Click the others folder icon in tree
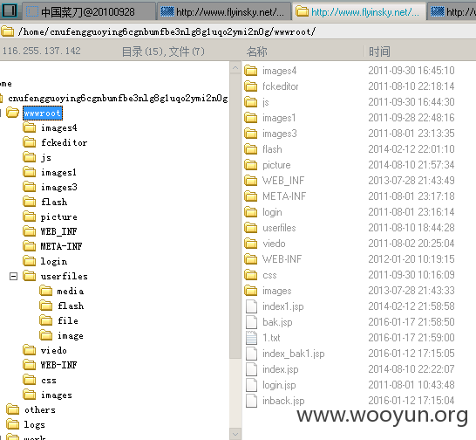 12,409
